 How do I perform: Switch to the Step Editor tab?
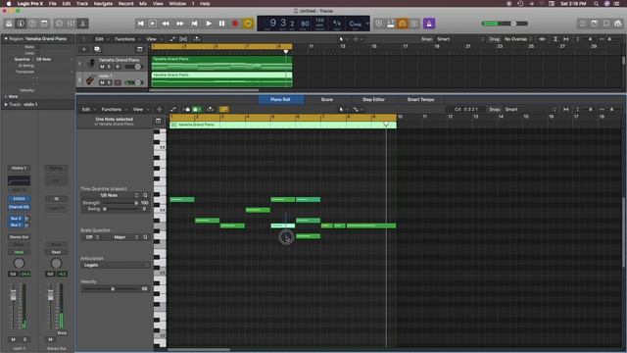point(373,100)
